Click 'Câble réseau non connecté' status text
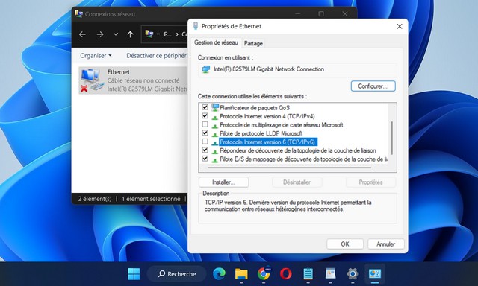The image size is (478, 286). (143, 80)
